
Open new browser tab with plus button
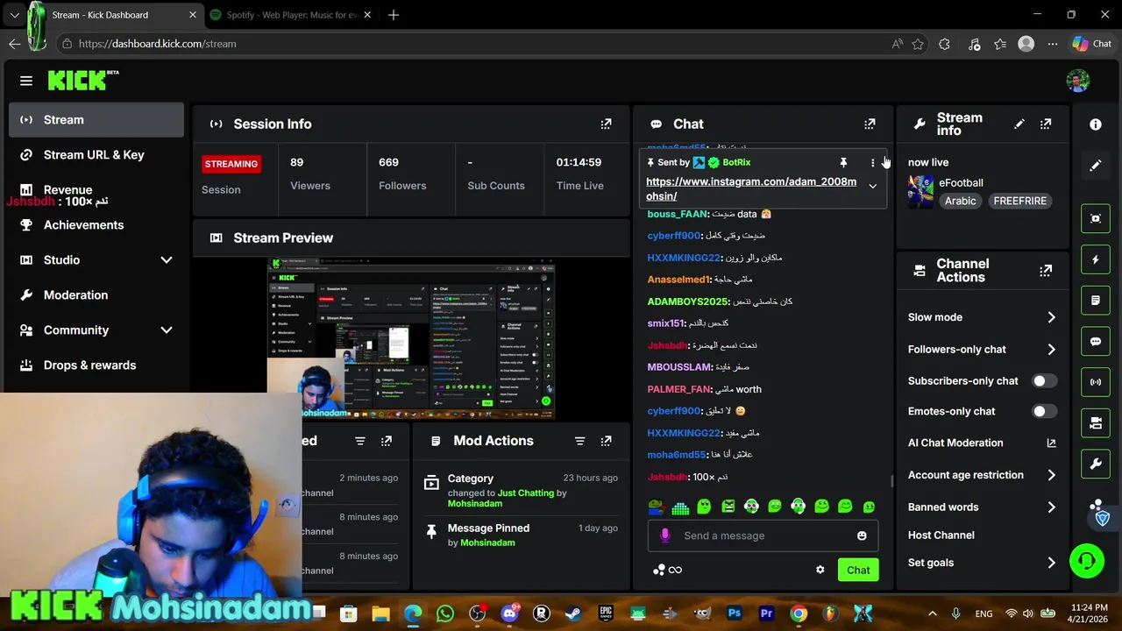[x=394, y=15]
